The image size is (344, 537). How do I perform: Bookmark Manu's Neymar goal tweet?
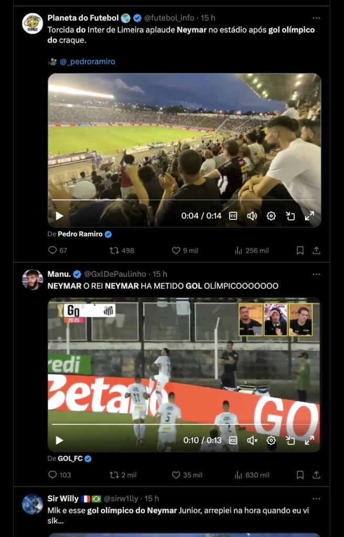pyautogui.click(x=300, y=475)
